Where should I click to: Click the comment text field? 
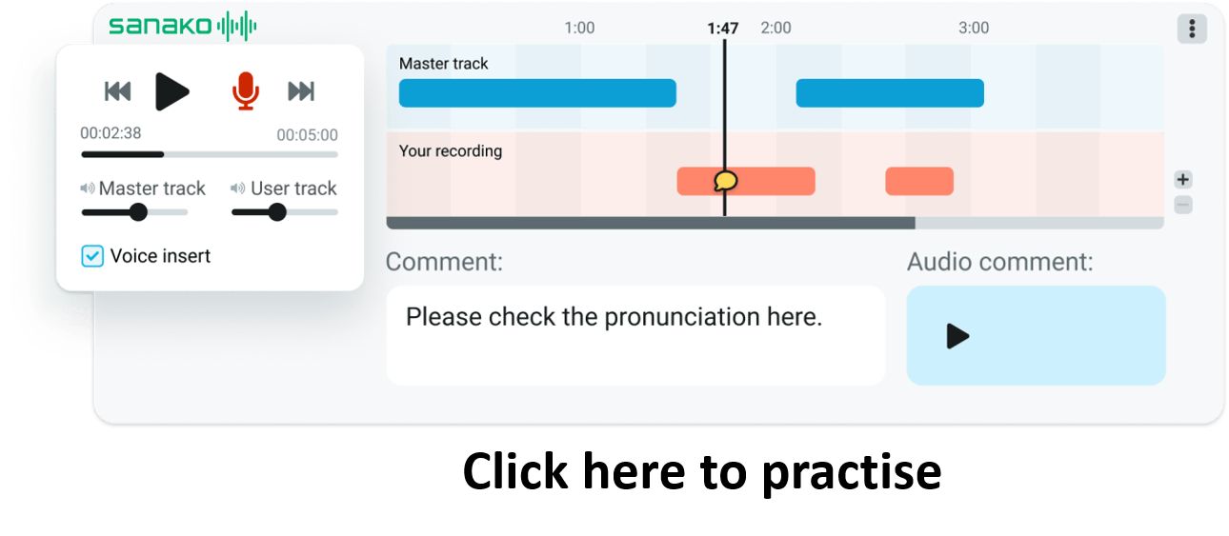pyautogui.click(x=635, y=335)
